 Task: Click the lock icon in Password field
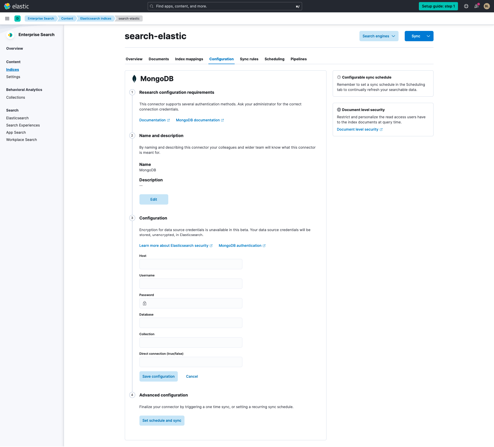[145, 303]
